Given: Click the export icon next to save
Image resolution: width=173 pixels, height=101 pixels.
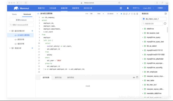Looking at the screenshot, I should (x=127, y=14).
